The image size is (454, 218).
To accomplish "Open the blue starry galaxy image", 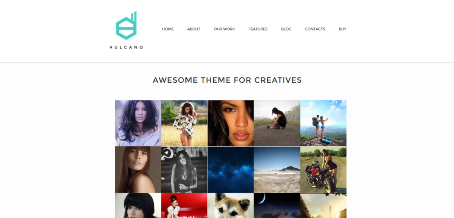I will pyautogui.click(x=231, y=169).
